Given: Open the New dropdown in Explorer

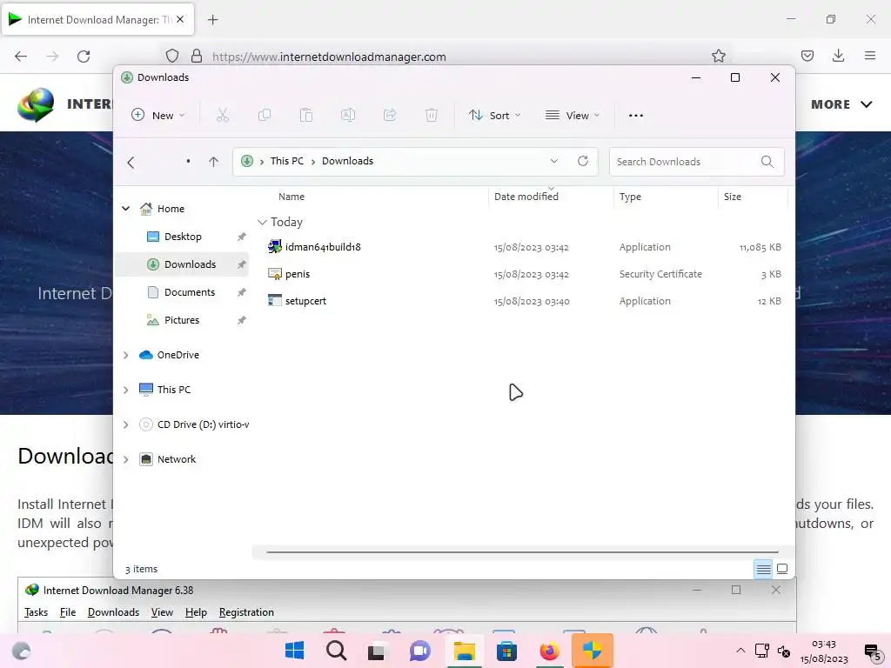Looking at the screenshot, I should pyautogui.click(x=158, y=116).
